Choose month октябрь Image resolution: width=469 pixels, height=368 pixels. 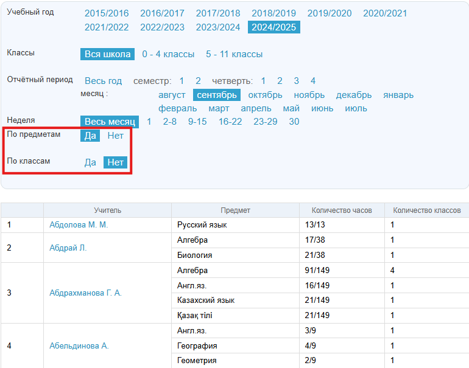click(x=265, y=95)
